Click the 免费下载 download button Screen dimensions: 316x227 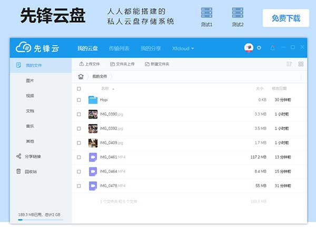tap(286, 18)
